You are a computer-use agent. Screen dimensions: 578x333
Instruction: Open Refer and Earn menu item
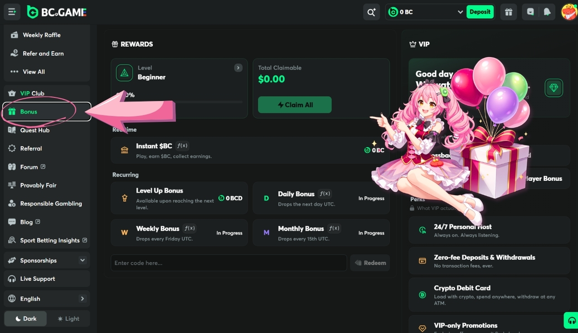pyautogui.click(x=47, y=53)
